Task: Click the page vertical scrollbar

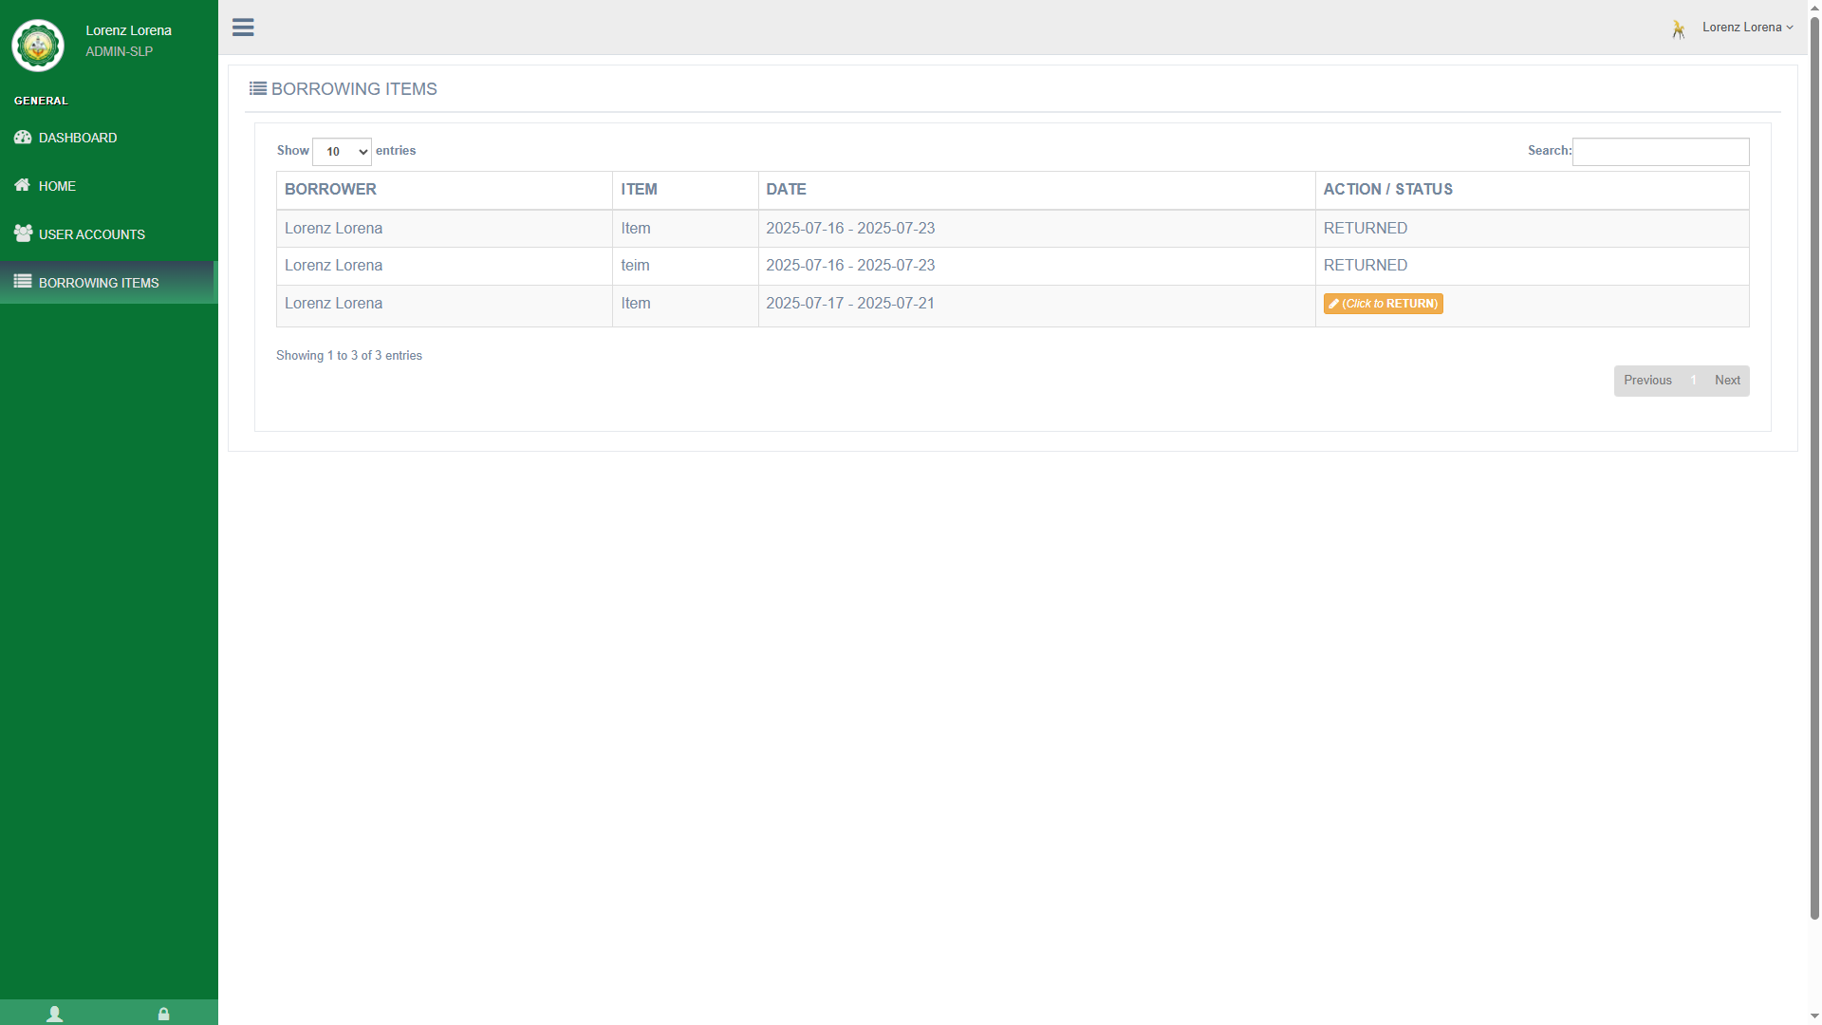Action: coord(1814,475)
